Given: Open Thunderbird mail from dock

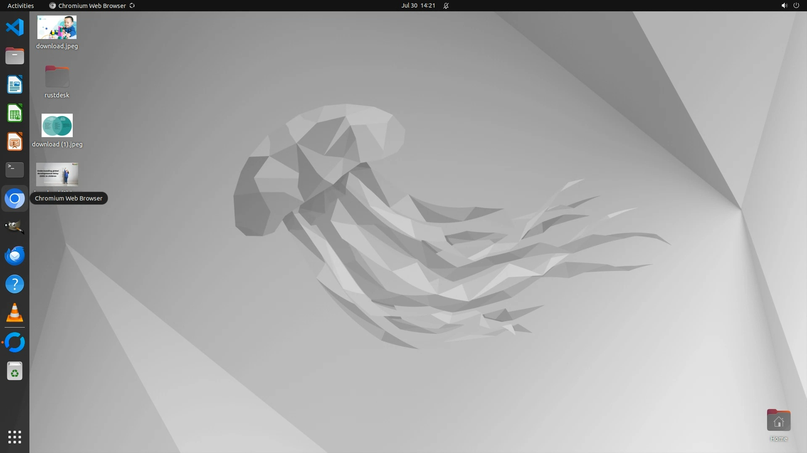Looking at the screenshot, I should (15, 255).
